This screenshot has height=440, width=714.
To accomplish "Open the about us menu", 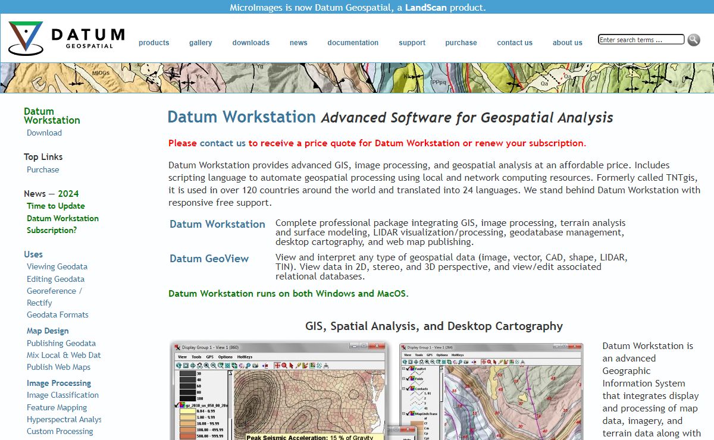I will point(568,43).
